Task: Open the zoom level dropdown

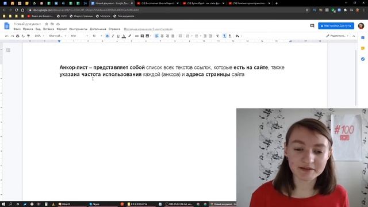Action: point(40,36)
